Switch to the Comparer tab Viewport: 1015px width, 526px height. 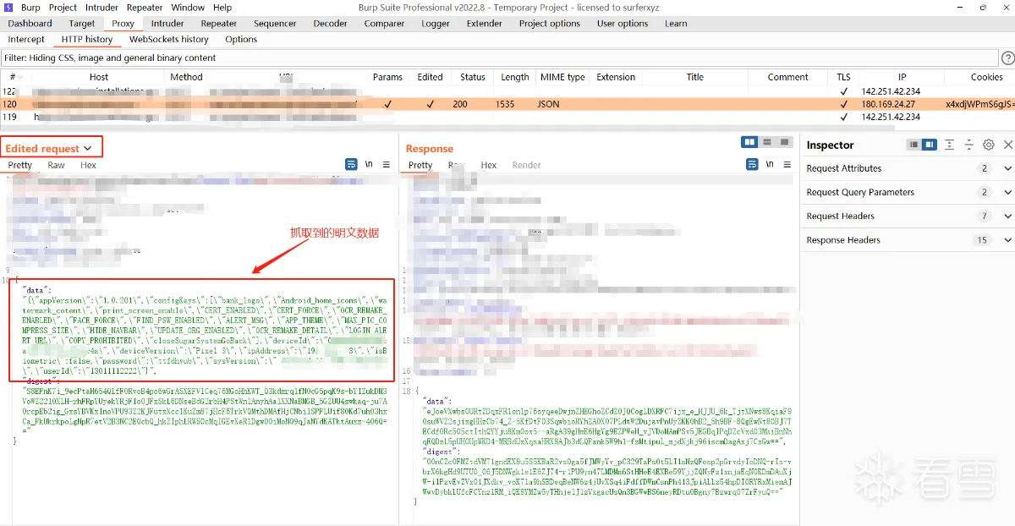tap(384, 24)
